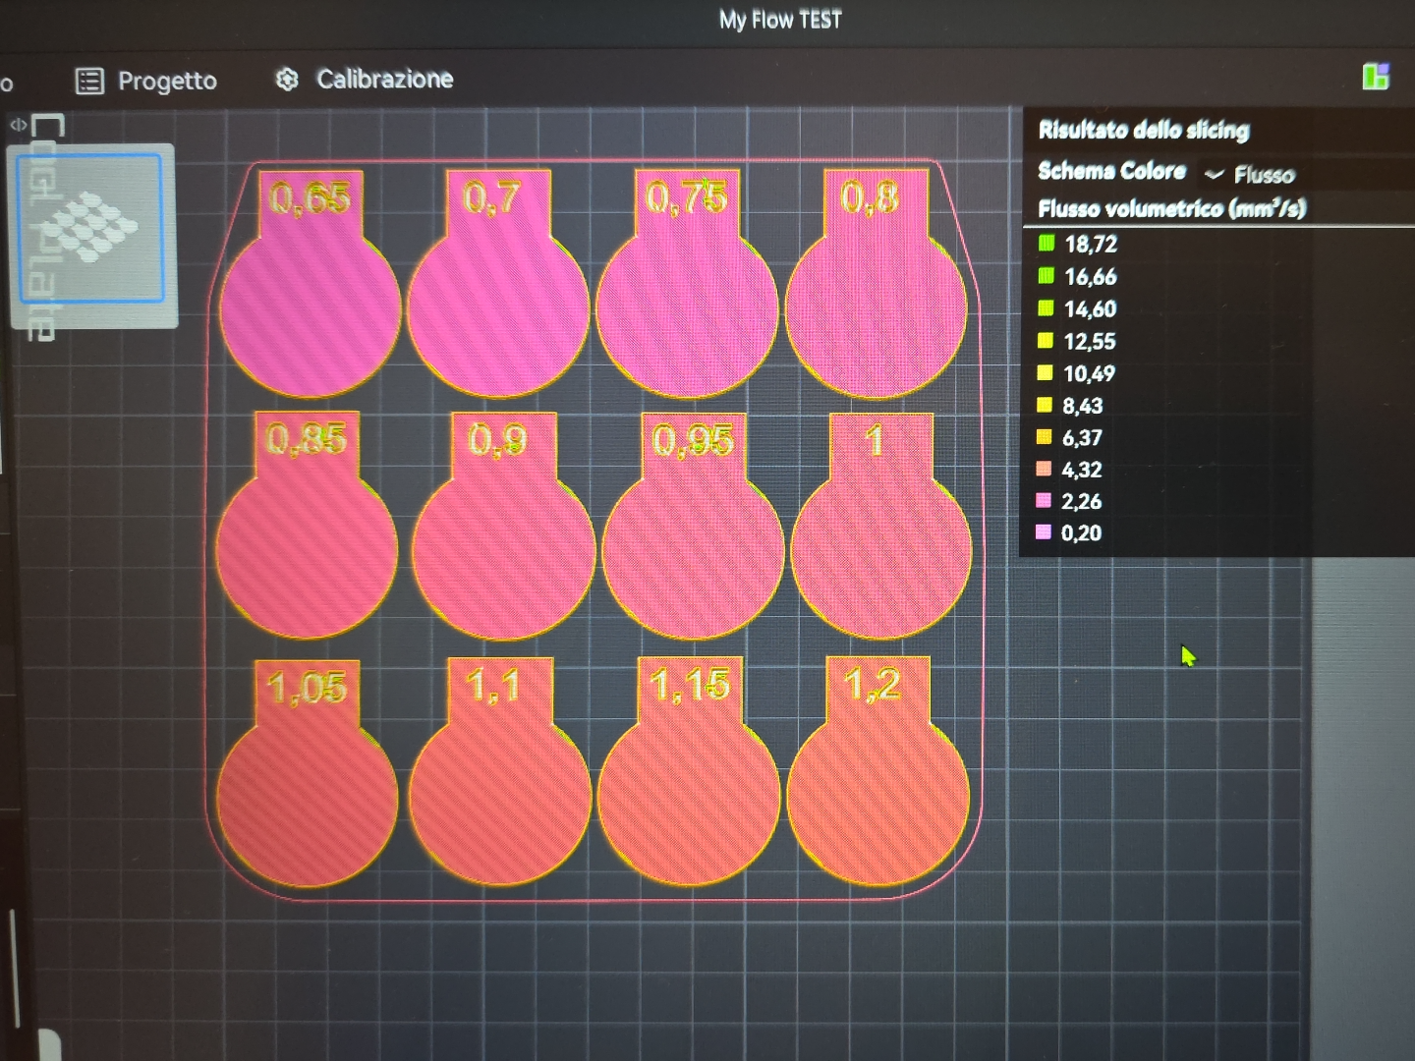Click the Progetto list icon

pos(89,81)
